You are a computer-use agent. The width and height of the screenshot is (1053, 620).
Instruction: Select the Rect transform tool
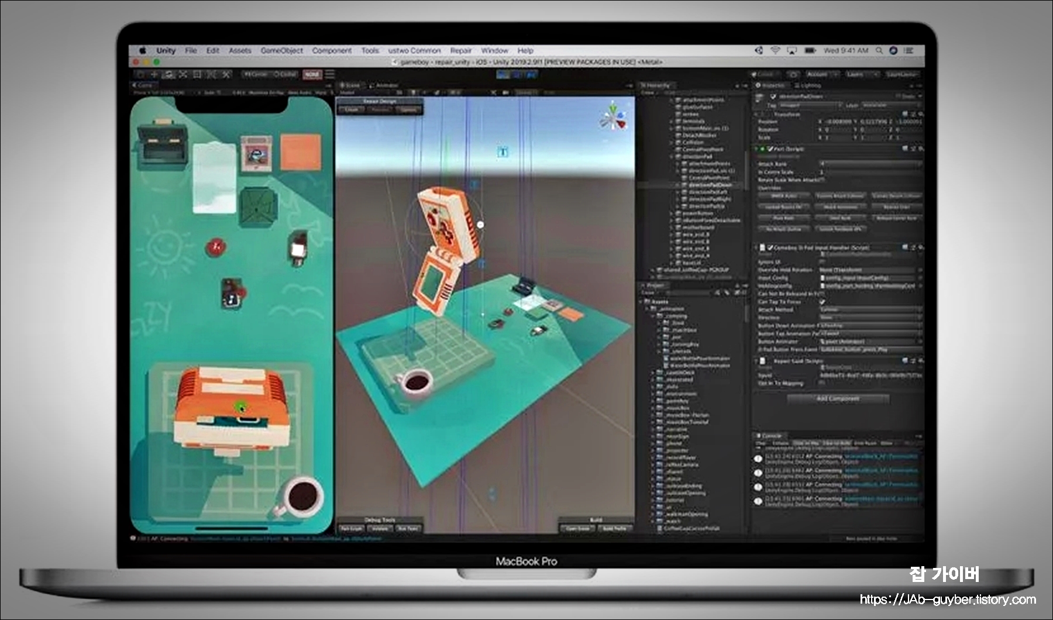pyautogui.click(x=197, y=74)
